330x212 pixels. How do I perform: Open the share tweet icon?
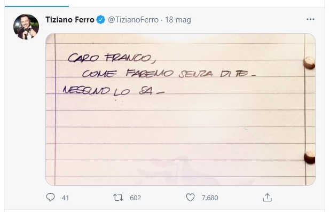(x=267, y=198)
